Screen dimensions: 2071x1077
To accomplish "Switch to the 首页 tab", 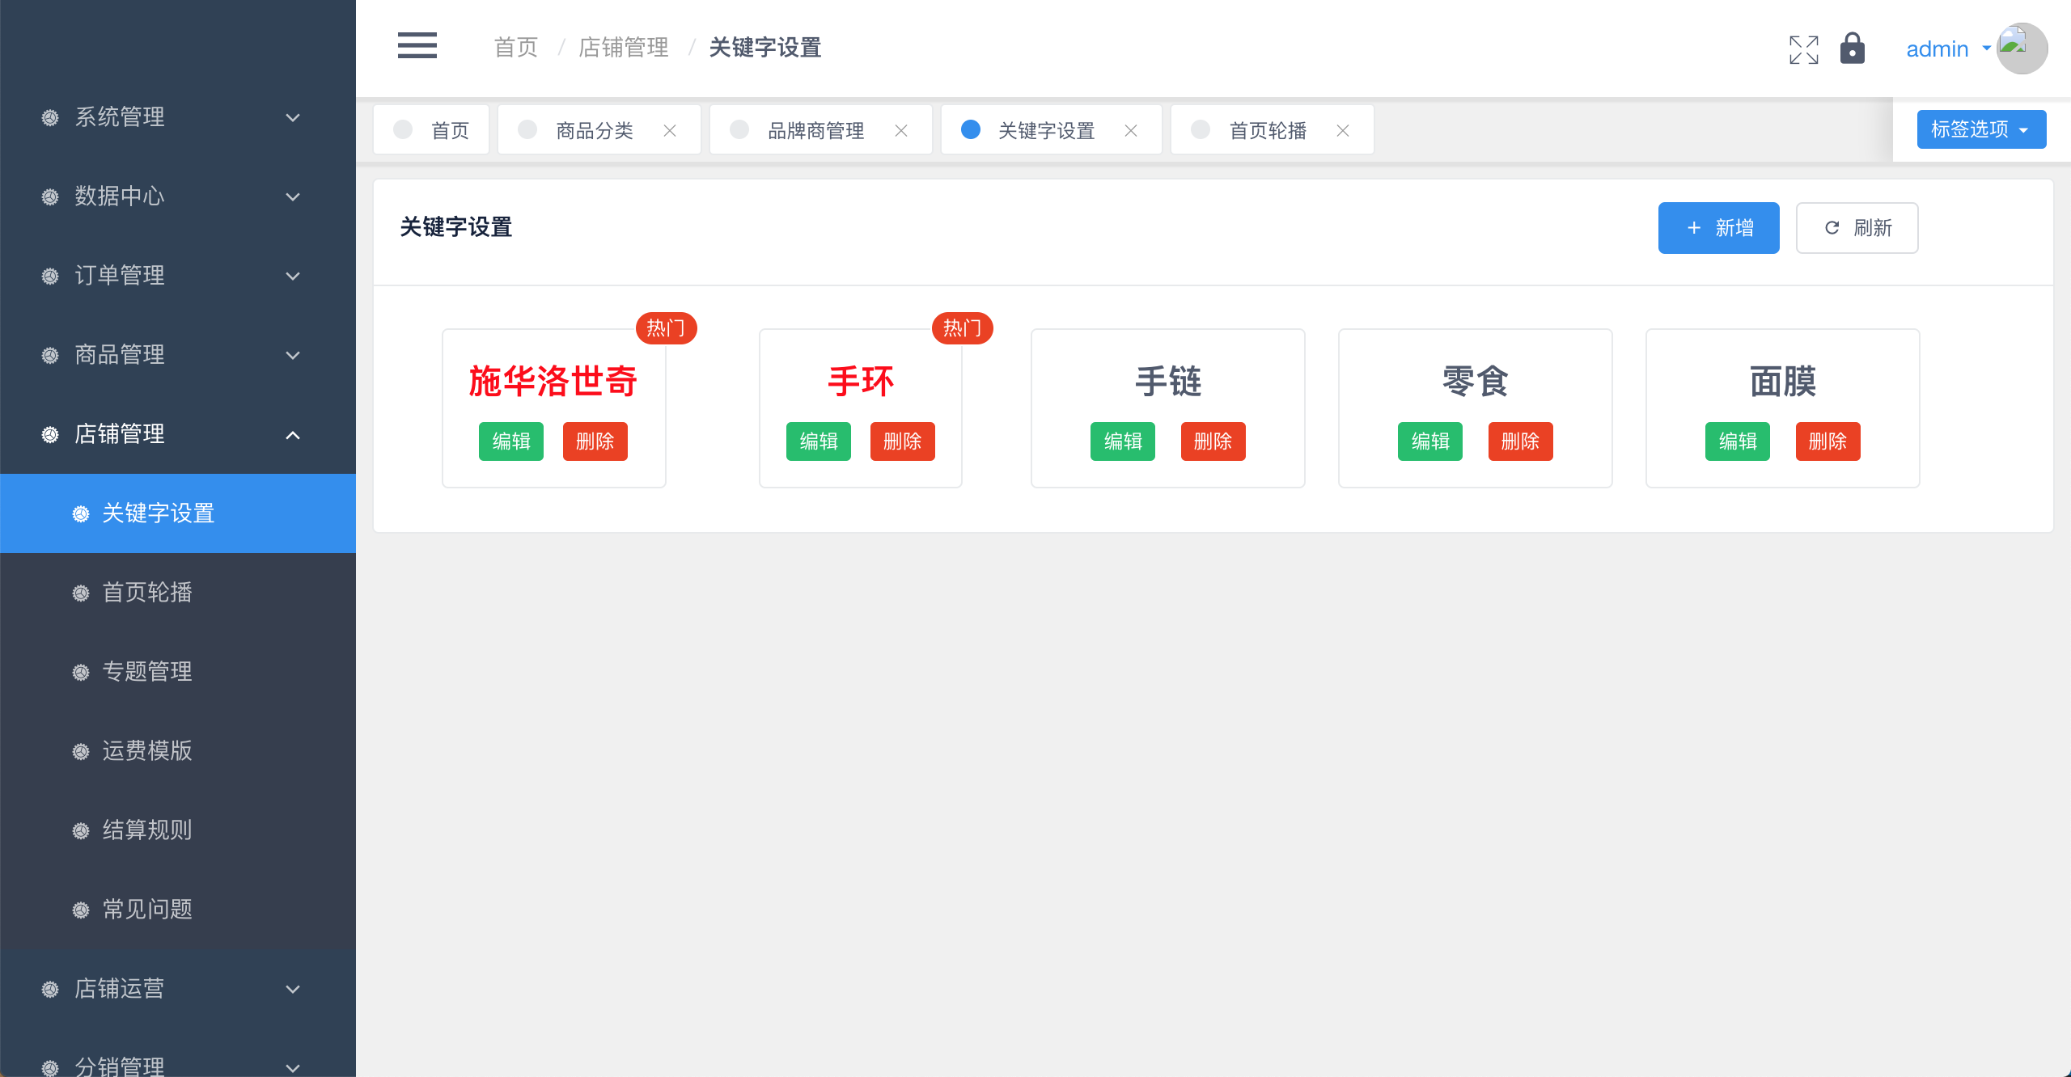I will (x=449, y=130).
